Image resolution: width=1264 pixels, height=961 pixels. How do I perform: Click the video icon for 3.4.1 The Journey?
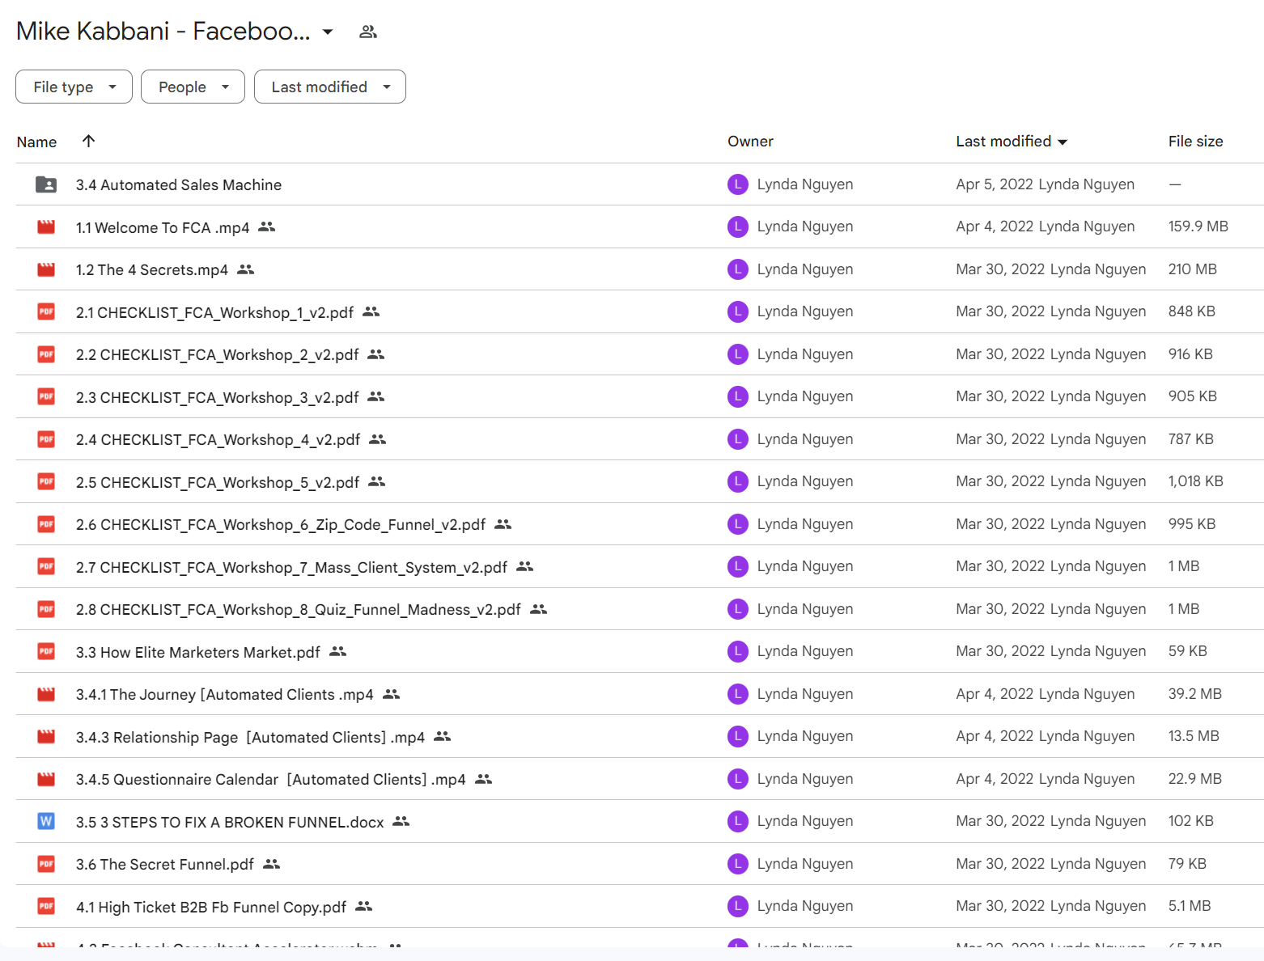tap(46, 694)
